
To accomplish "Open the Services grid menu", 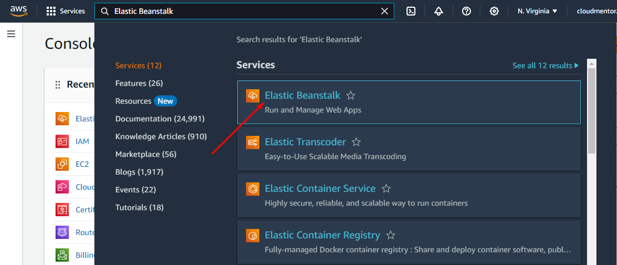I will tap(66, 11).
